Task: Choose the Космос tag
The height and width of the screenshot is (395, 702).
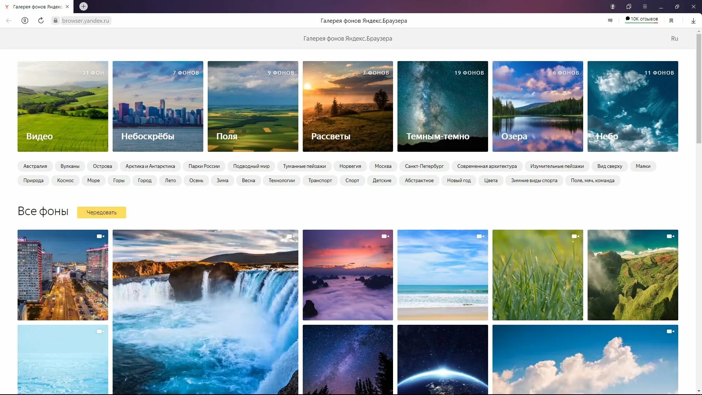Action: [x=65, y=180]
